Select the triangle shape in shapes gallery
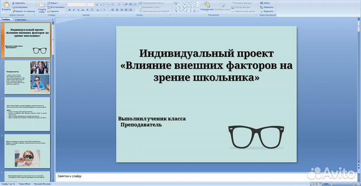 click(175, 7)
